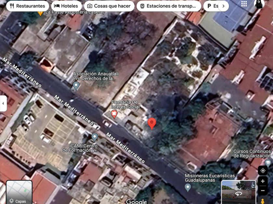Open the account profile picture
273x204 pixels.
259,4
